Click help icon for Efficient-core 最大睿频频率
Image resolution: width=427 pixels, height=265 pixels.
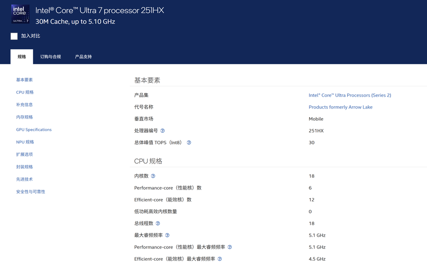[x=220, y=259]
